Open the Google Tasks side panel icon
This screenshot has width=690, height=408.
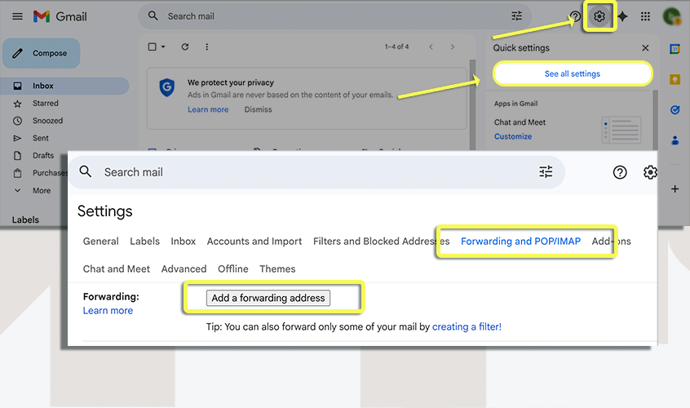675,109
